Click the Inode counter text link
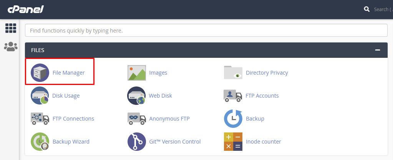393x160 pixels. [x=263, y=142]
